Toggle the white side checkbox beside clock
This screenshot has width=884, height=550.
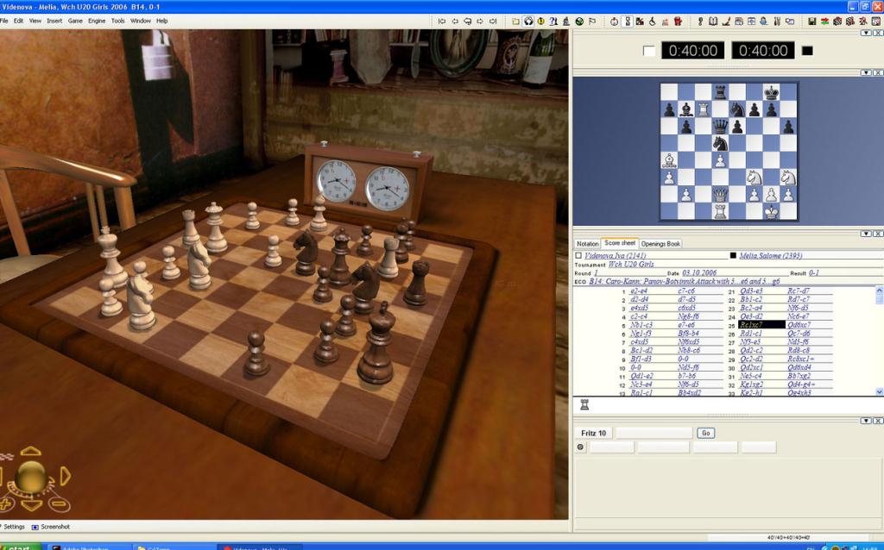649,51
